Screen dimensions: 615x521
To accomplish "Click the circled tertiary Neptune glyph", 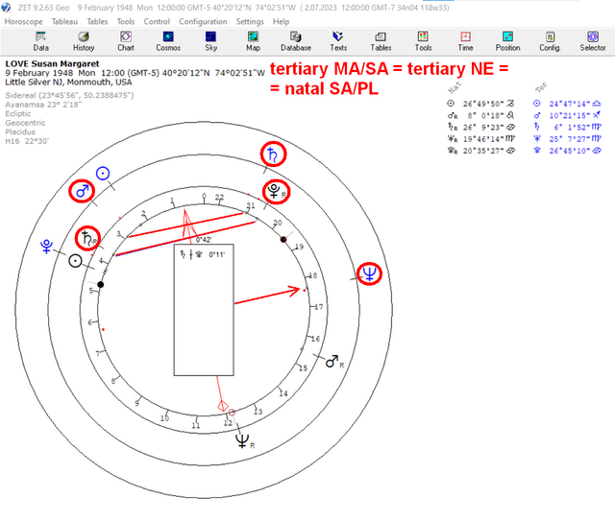I will (369, 273).
